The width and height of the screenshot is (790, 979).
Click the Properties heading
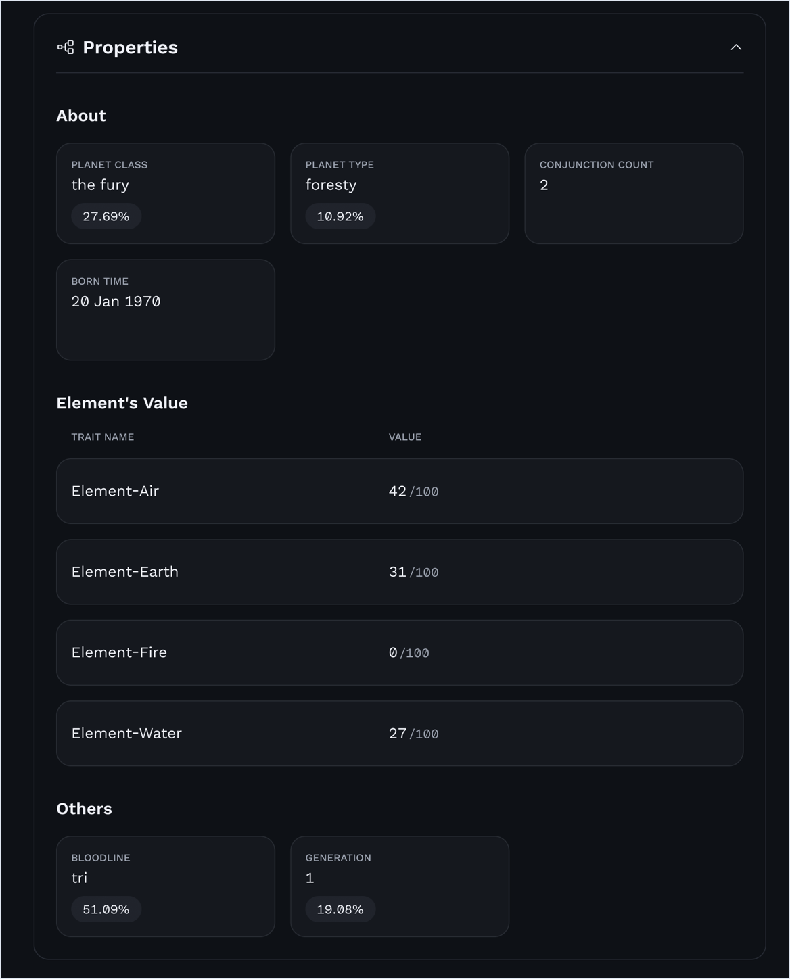coord(130,47)
